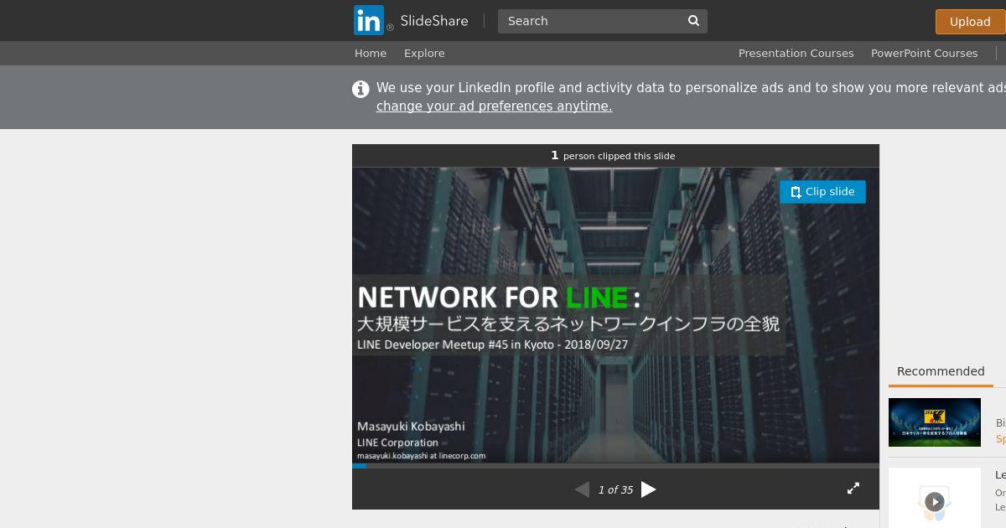Follow 'change your ad preferences anytime' link

[x=494, y=106]
